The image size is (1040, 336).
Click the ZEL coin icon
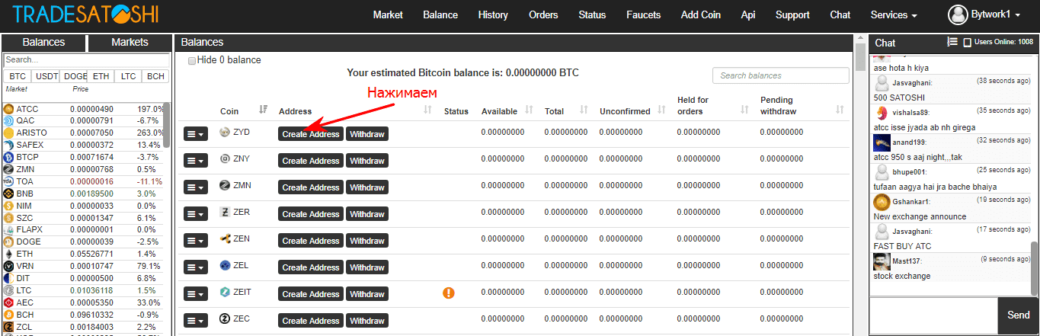pyautogui.click(x=225, y=266)
